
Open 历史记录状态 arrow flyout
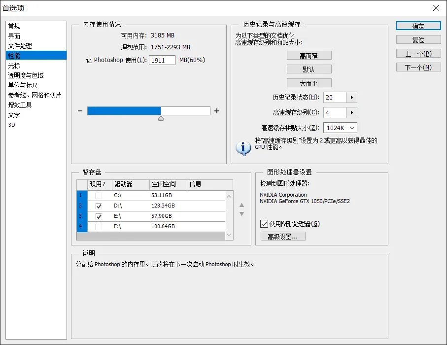(351, 98)
